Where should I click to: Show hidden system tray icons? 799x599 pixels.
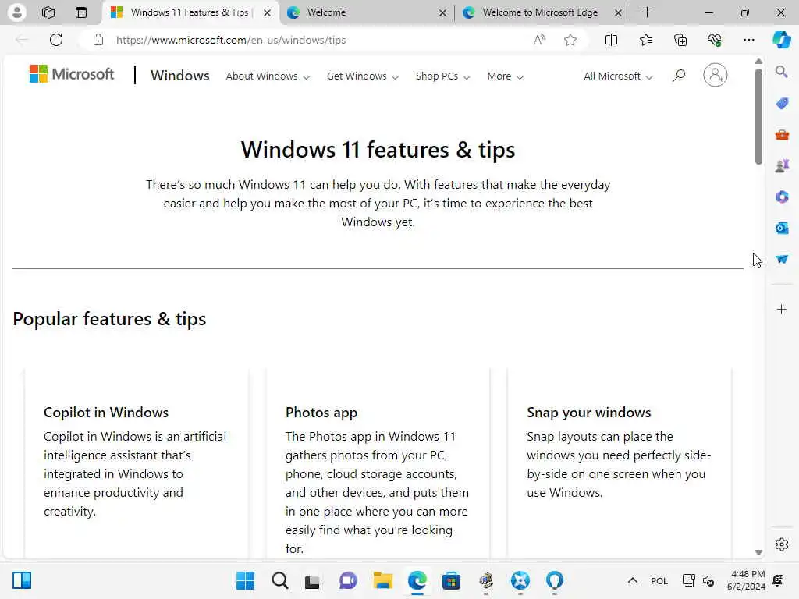632,580
